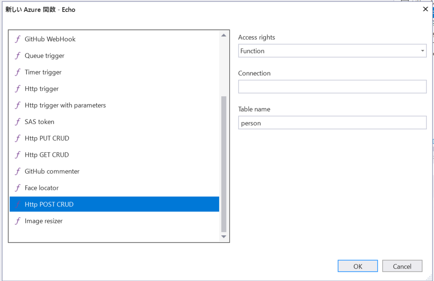
Task: Select the Http PUT CRUD template
Action: (114, 138)
